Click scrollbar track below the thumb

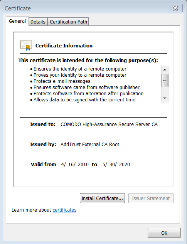click(x=165, y=91)
